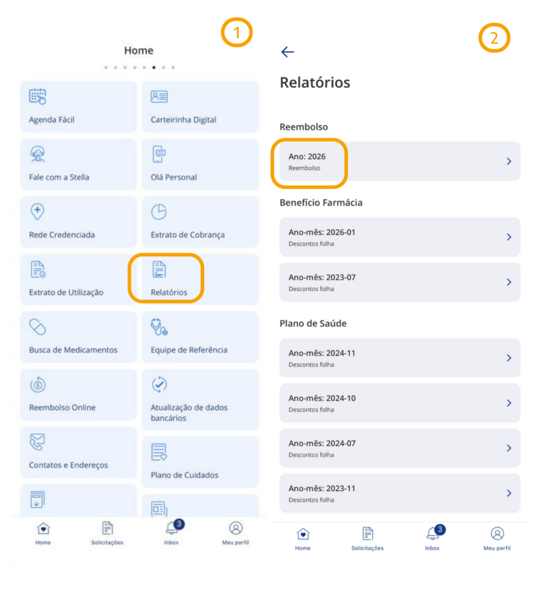Open Extrato de Cobrança pie chart icon
The image size is (541, 601).
tap(158, 211)
